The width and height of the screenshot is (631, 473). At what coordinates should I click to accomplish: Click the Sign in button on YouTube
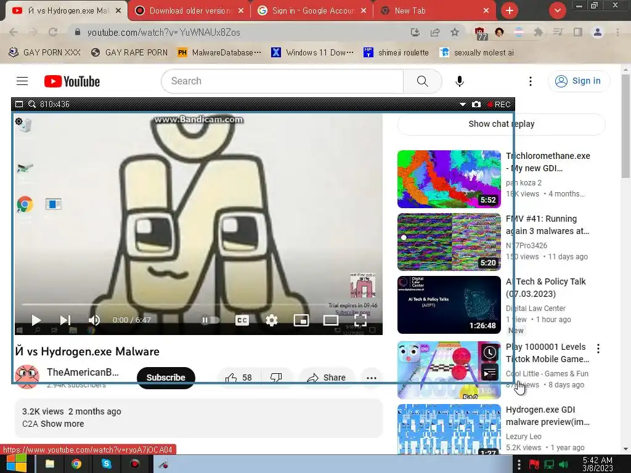[579, 81]
